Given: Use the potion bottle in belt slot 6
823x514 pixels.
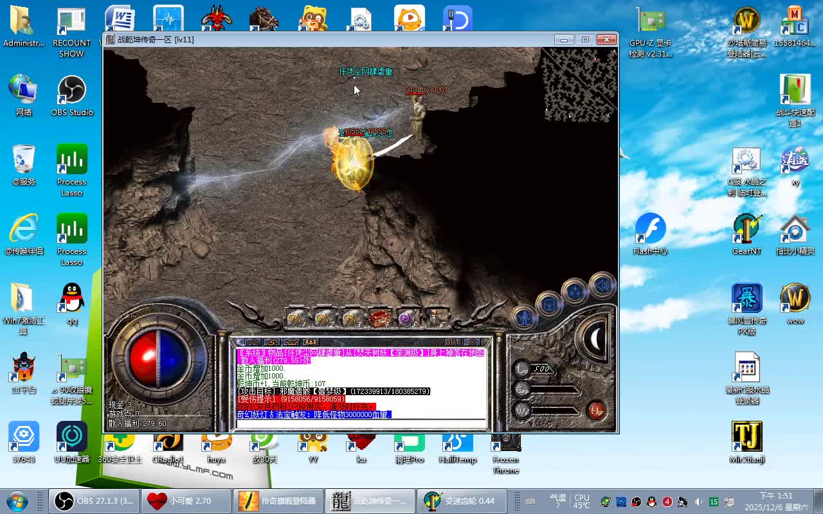Looking at the screenshot, I should [435, 317].
